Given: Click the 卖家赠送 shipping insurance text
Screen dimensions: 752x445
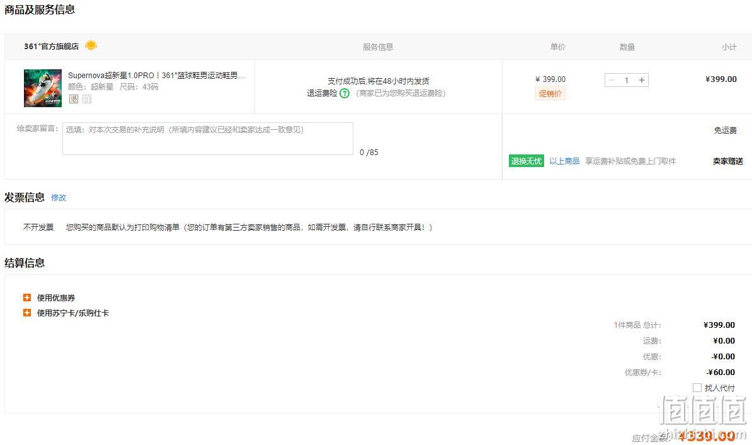Looking at the screenshot, I should 728,161.
